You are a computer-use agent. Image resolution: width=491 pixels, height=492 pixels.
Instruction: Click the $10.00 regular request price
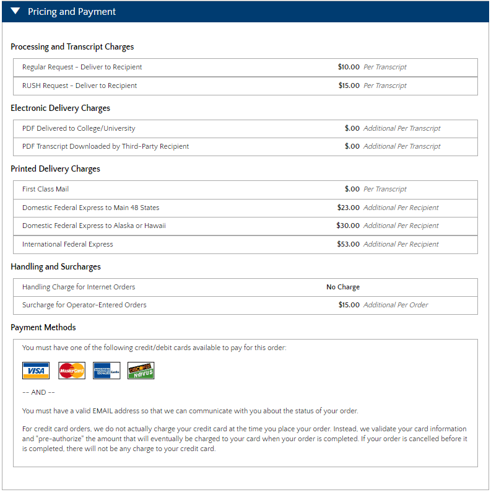click(x=349, y=67)
